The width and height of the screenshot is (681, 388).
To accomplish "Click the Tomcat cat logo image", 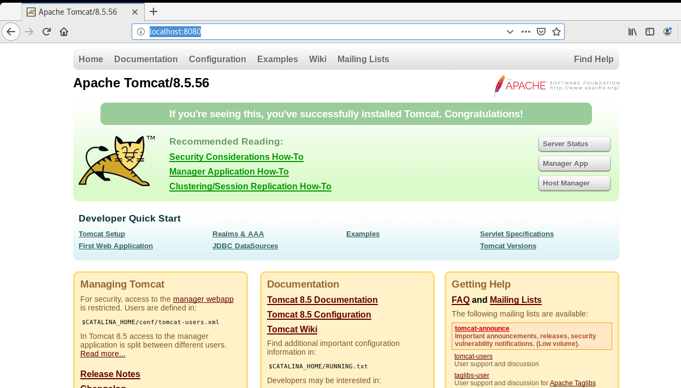I will click(x=116, y=161).
